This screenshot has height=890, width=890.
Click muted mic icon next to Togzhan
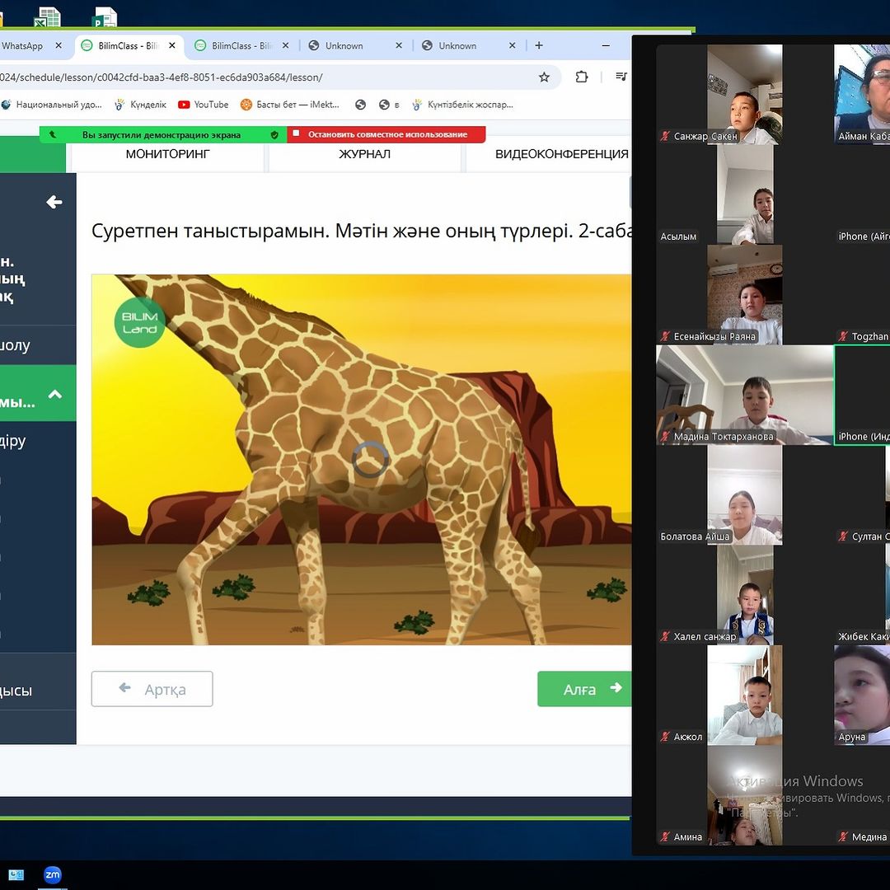coord(843,336)
